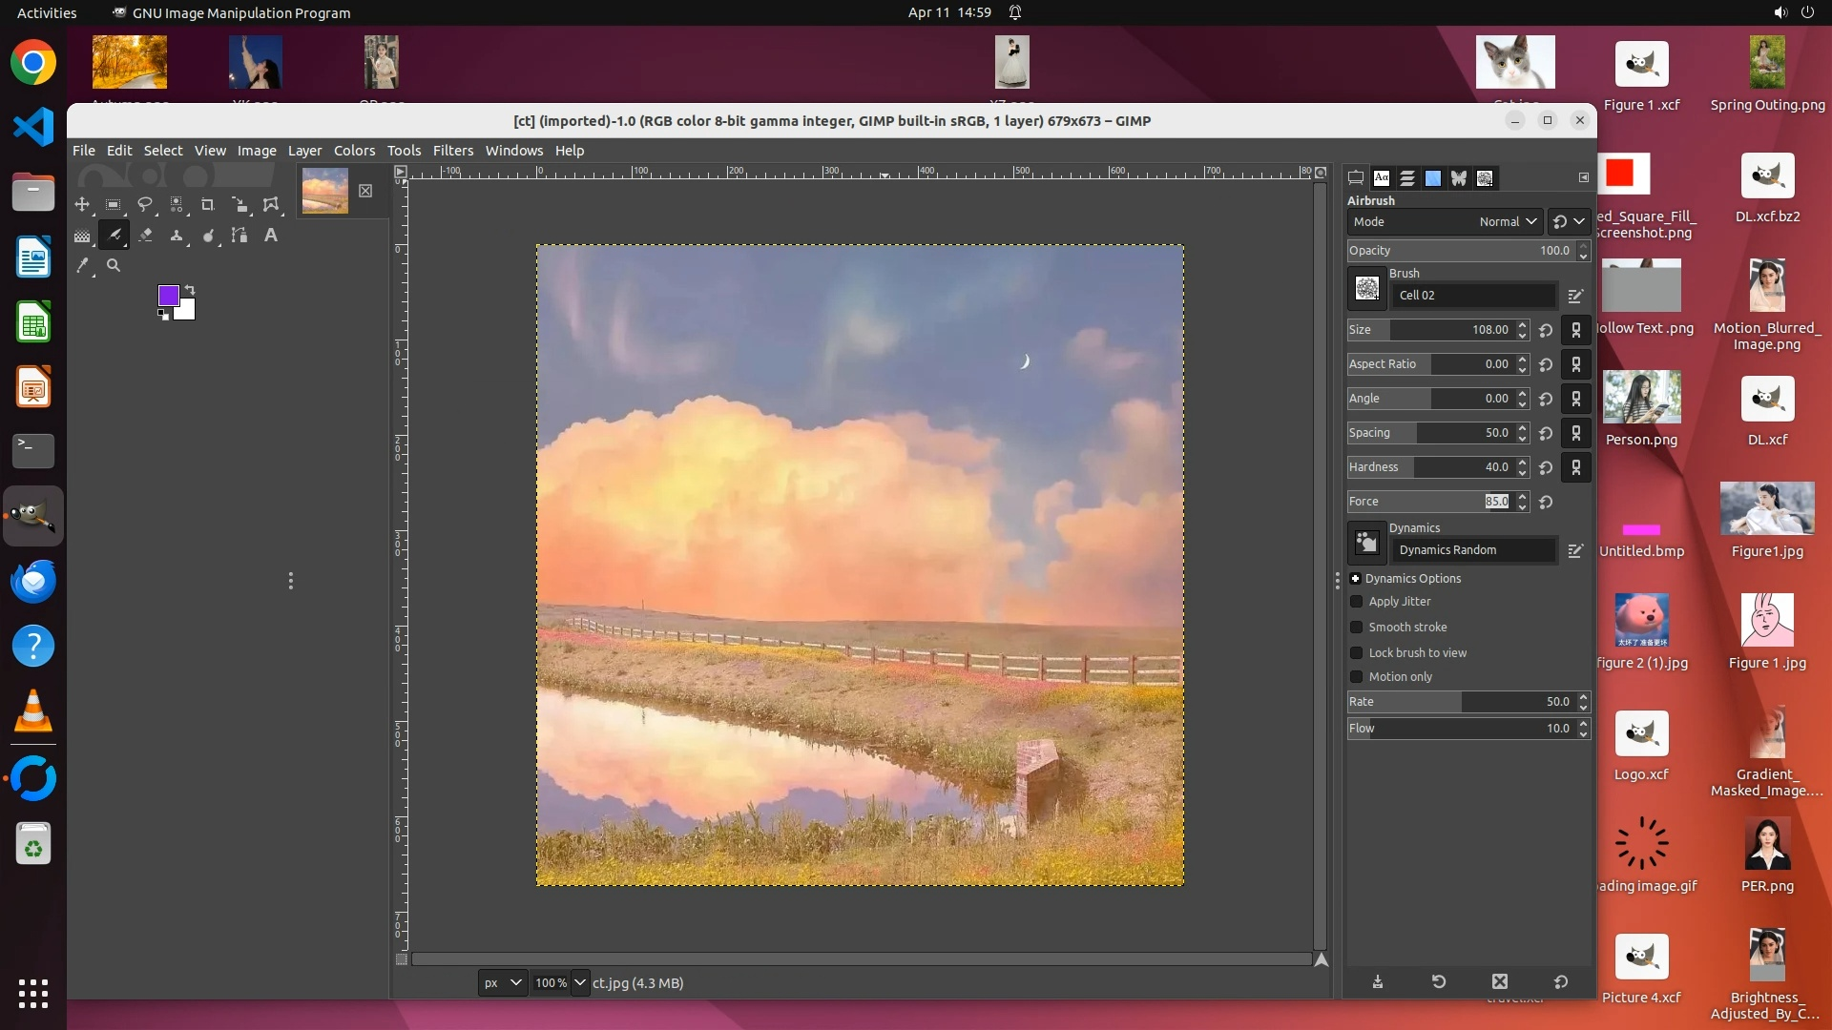Select the Crop tool
Image resolution: width=1832 pixels, height=1030 pixels.
pyautogui.click(x=208, y=204)
